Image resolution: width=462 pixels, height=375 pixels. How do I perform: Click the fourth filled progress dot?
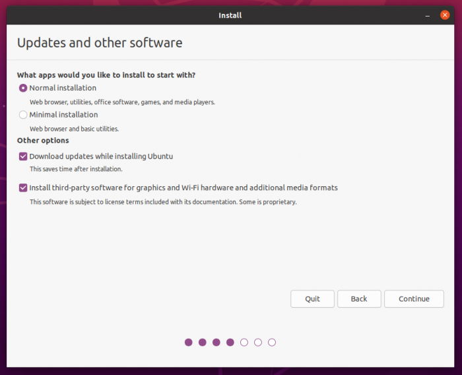(230, 342)
